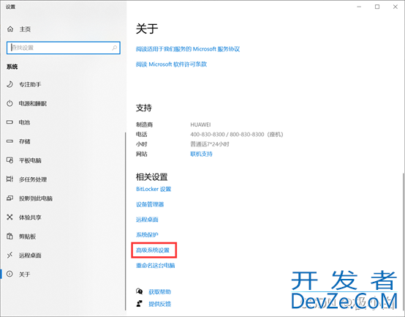The width and height of the screenshot is (405, 317).
Task: Open 远程桌面 in the sidebar
Action: click(x=30, y=256)
